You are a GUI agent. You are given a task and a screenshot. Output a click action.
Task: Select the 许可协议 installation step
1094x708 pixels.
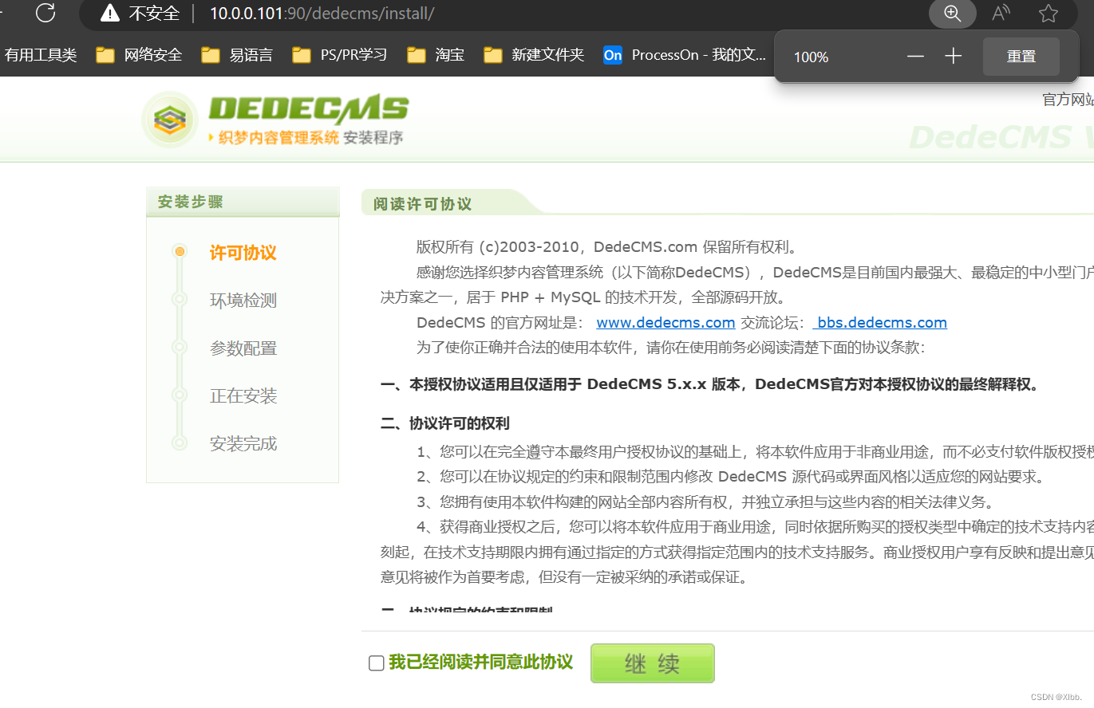[x=243, y=253]
